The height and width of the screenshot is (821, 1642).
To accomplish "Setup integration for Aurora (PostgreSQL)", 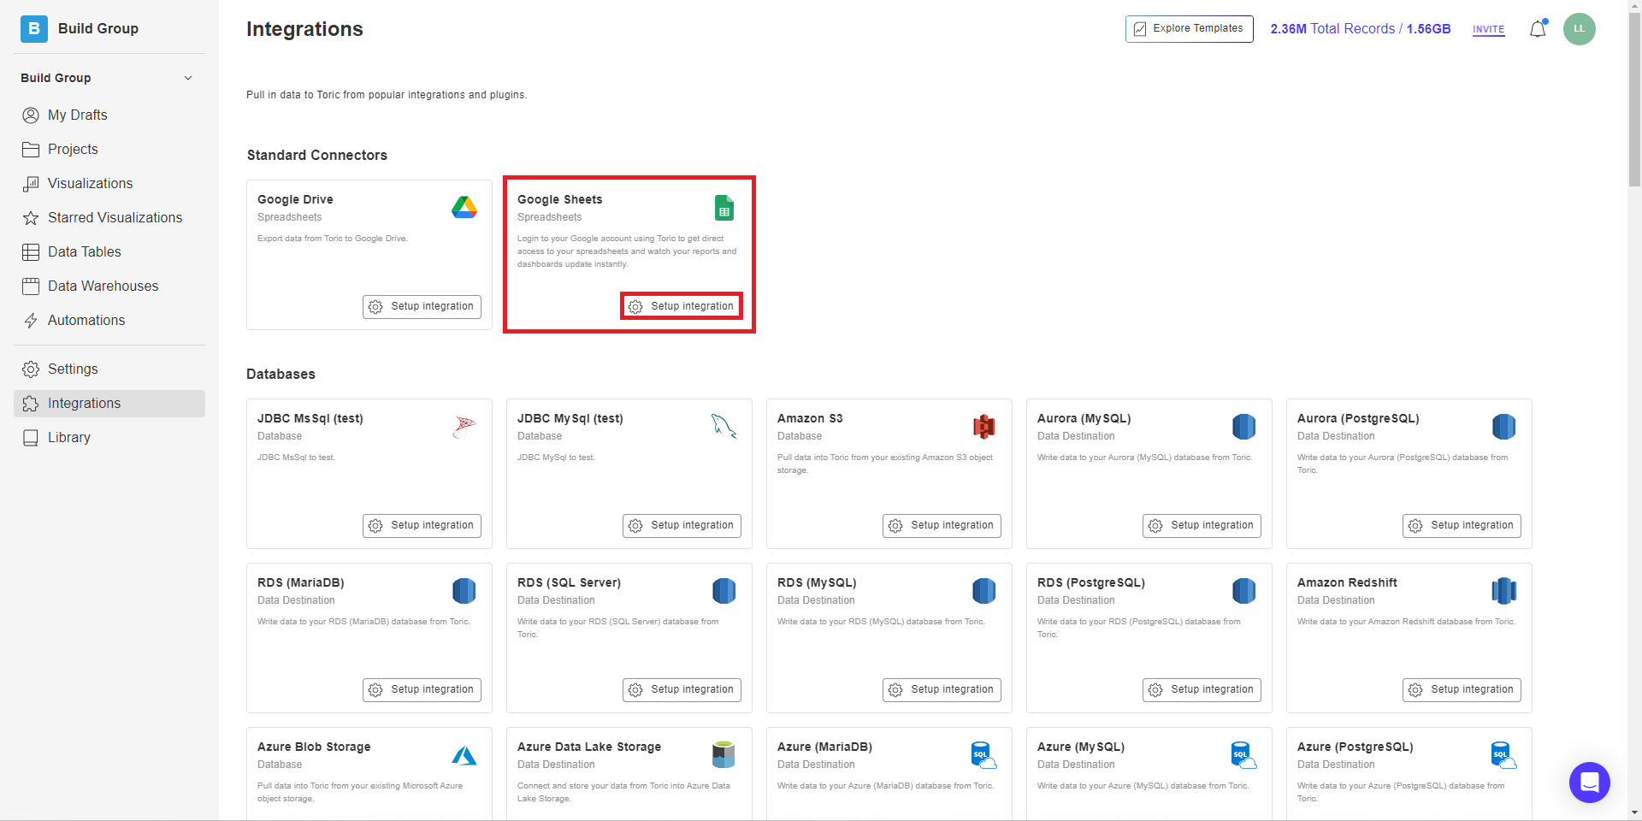I will 1462,525.
